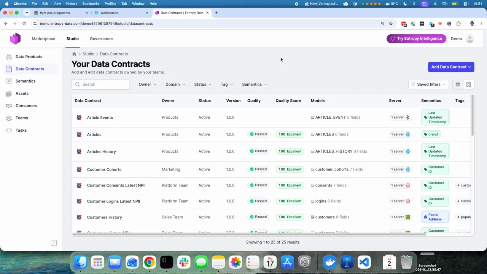Image resolution: width=487 pixels, height=274 pixels.
Task: Click the home breadcrumb icon
Action: 74,54
